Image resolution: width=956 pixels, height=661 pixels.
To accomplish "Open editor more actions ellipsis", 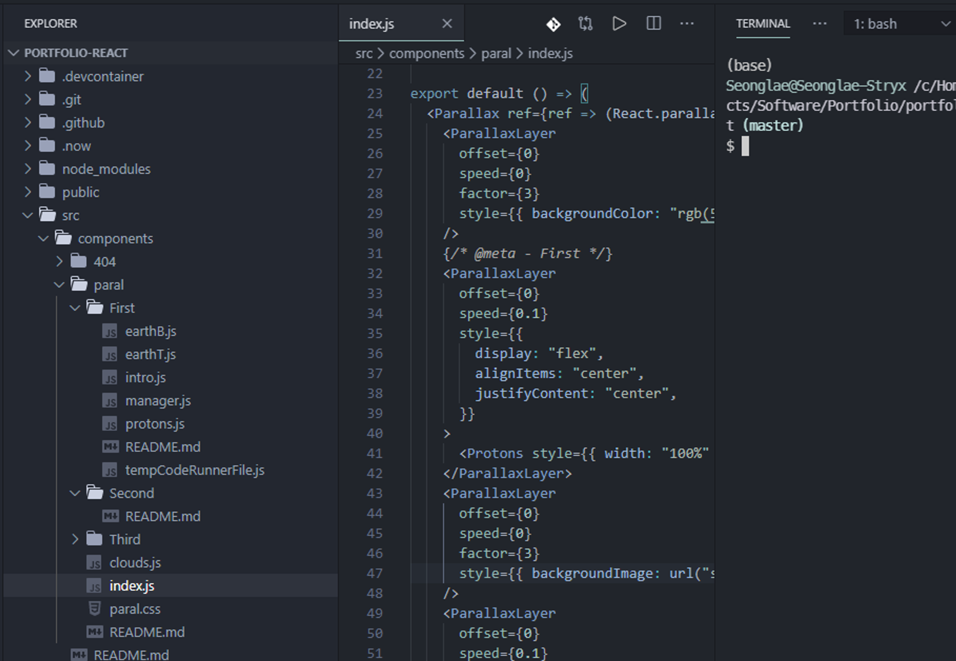I will (687, 23).
